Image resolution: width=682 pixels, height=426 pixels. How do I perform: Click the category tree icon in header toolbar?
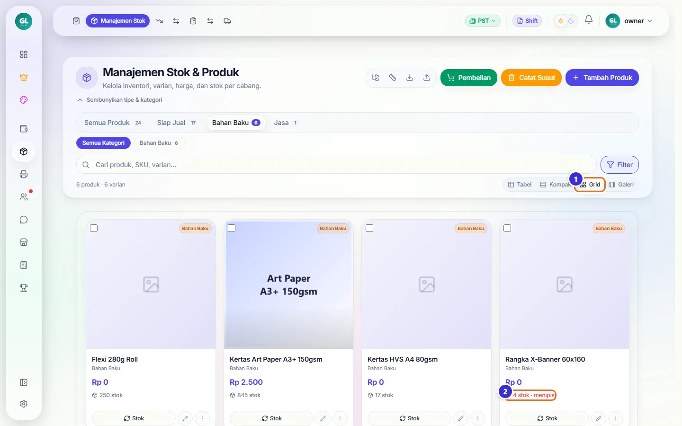tap(376, 78)
